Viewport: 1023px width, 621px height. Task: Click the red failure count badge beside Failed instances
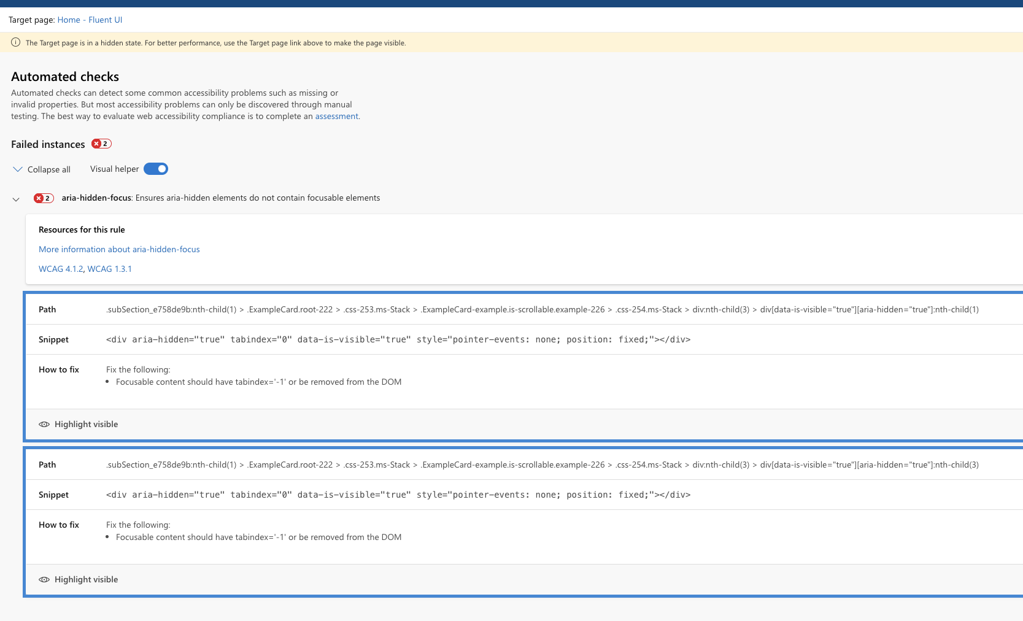(x=101, y=143)
